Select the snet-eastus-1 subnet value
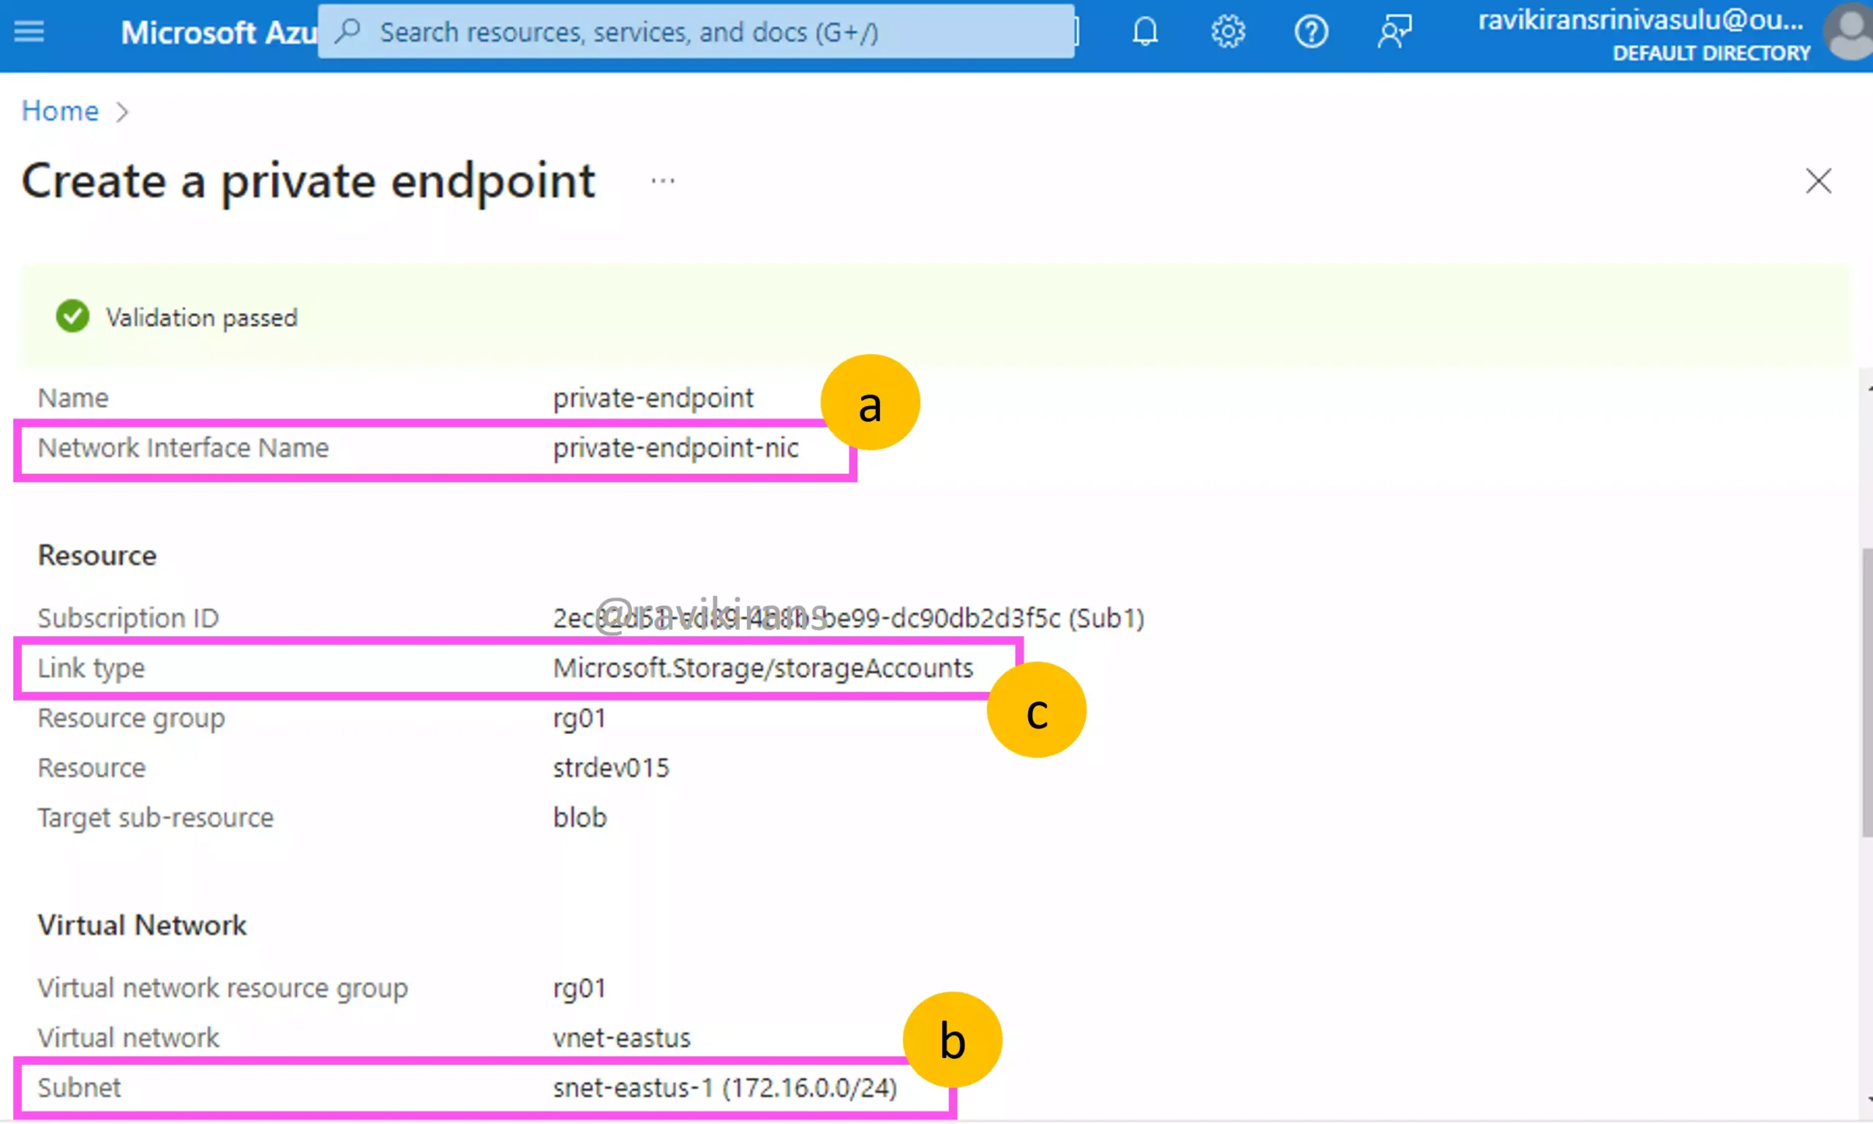 [x=724, y=1087]
